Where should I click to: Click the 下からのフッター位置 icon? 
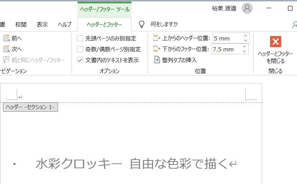click(x=157, y=49)
